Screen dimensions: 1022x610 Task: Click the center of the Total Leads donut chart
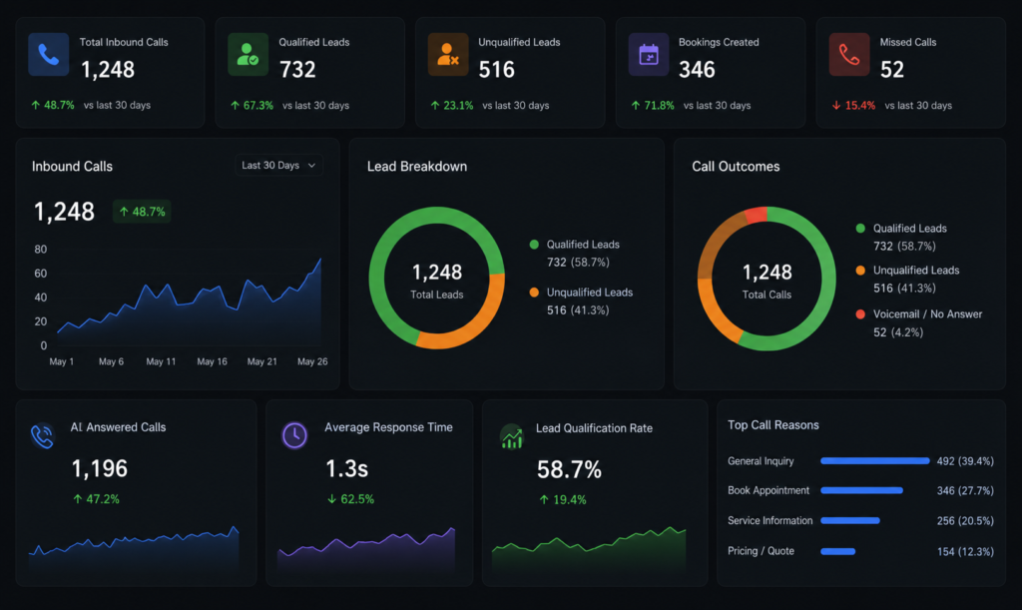tap(437, 279)
